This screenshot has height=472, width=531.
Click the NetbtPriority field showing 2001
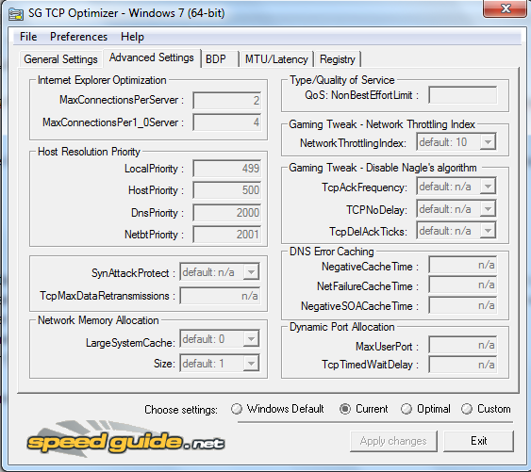[x=227, y=235]
